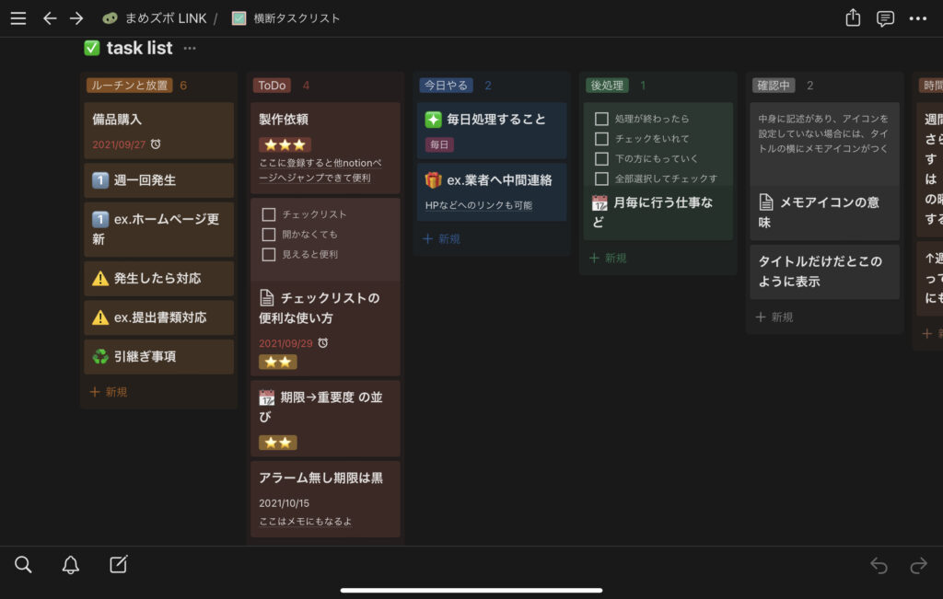This screenshot has height=599, width=943.
Task: Check the 開かなくても checkbox
Action: 269,235
